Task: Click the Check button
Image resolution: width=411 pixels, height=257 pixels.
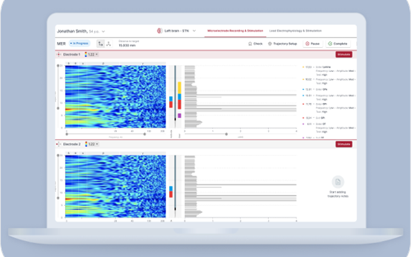Action: [x=256, y=44]
